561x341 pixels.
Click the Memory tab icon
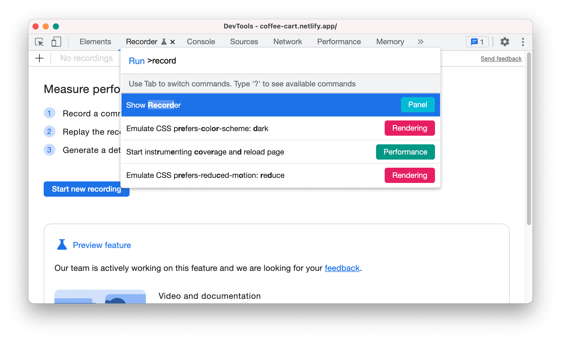pyautogui.click(x=390, y=41)
